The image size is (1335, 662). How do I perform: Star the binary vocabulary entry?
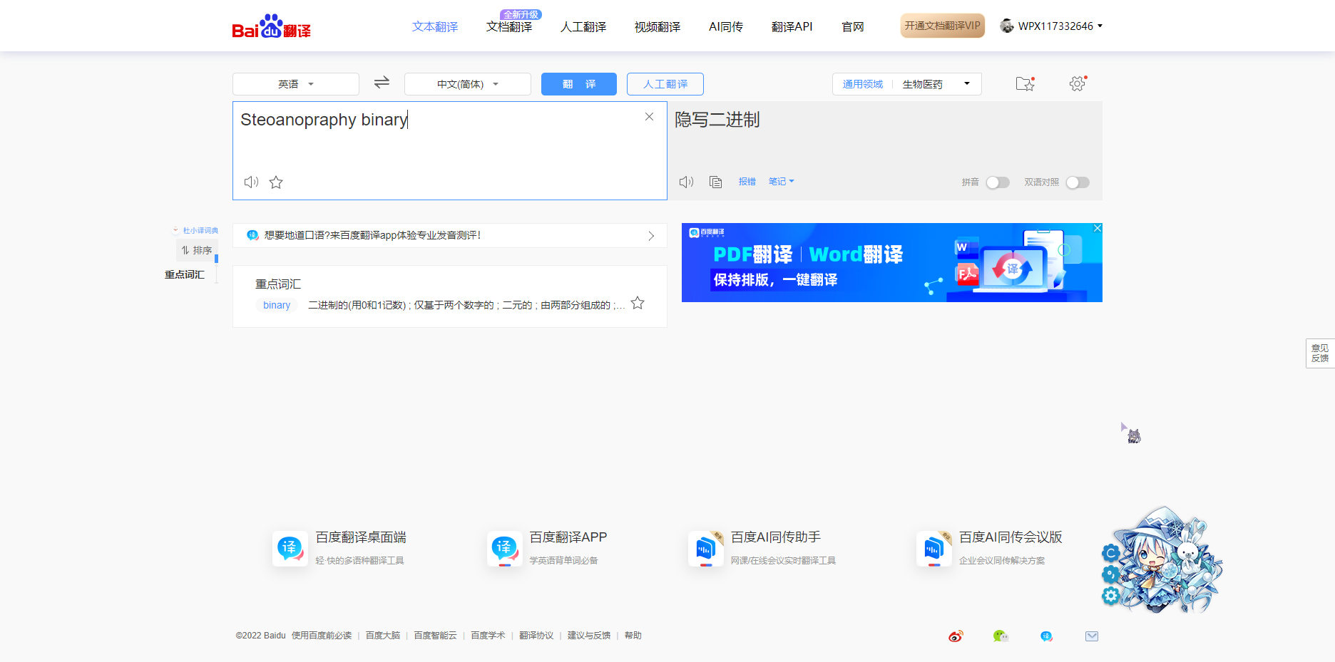point(638,304)
